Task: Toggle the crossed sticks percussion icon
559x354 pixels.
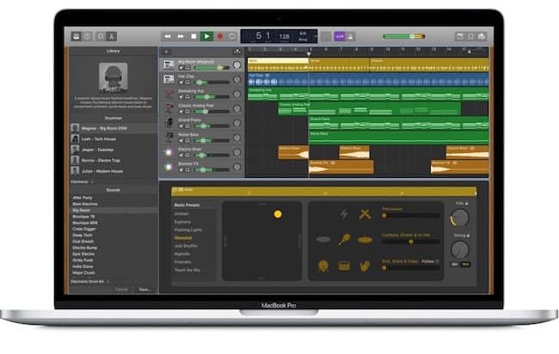Action: 365,214
